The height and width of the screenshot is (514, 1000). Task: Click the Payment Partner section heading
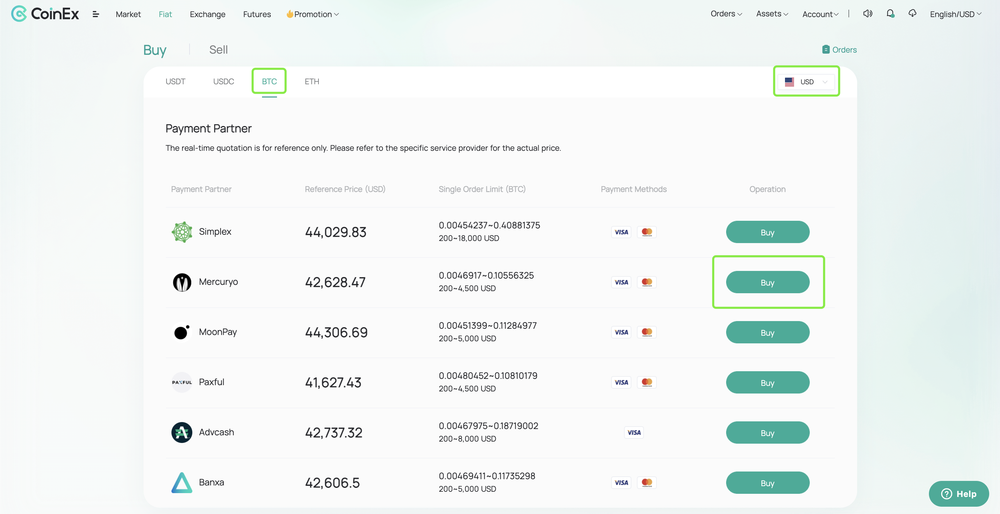pos(208,128)
